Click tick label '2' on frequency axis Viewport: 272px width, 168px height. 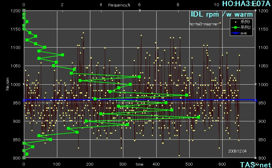[62, 5]
